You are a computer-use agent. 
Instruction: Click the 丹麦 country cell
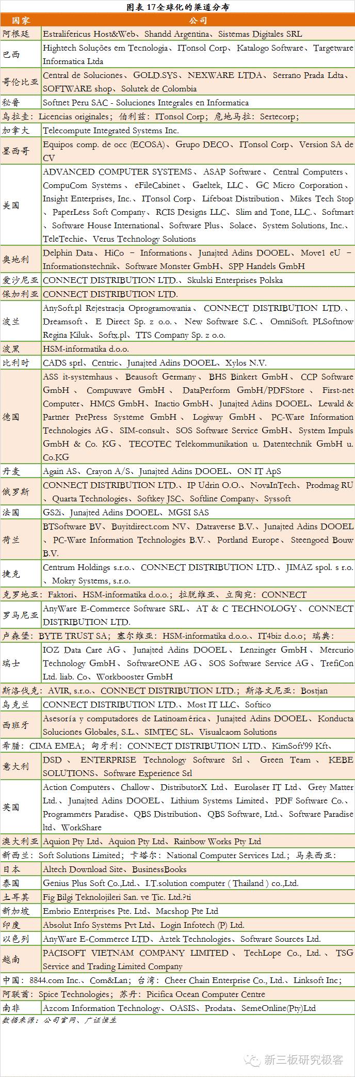[21, 471]
